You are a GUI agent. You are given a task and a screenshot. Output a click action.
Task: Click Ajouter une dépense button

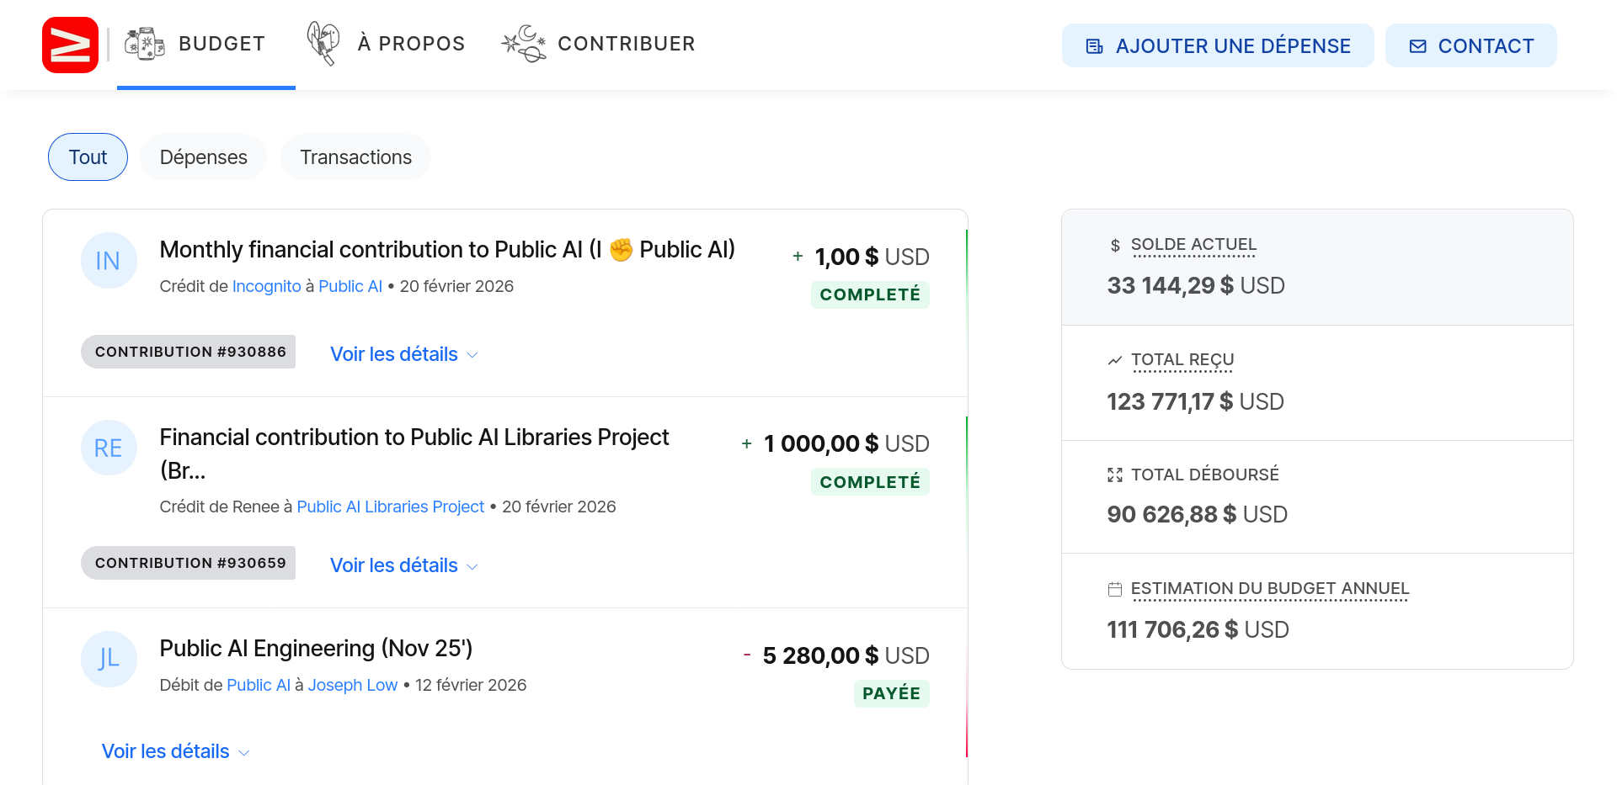coord(1217,46)
